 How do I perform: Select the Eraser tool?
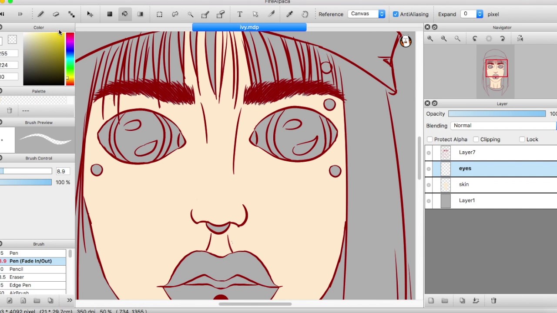tap(56, 14)
